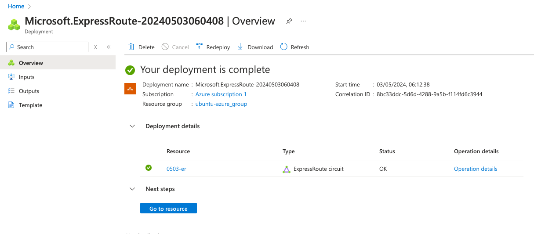
Task: Open Azure subscription 1 link
Action: [x=221, y=94]
